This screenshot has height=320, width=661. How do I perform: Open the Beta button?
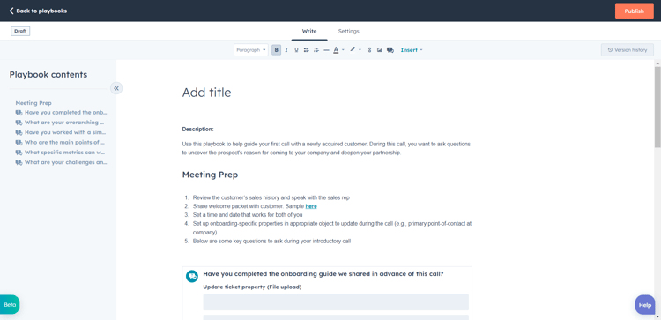tap(10, 304)
